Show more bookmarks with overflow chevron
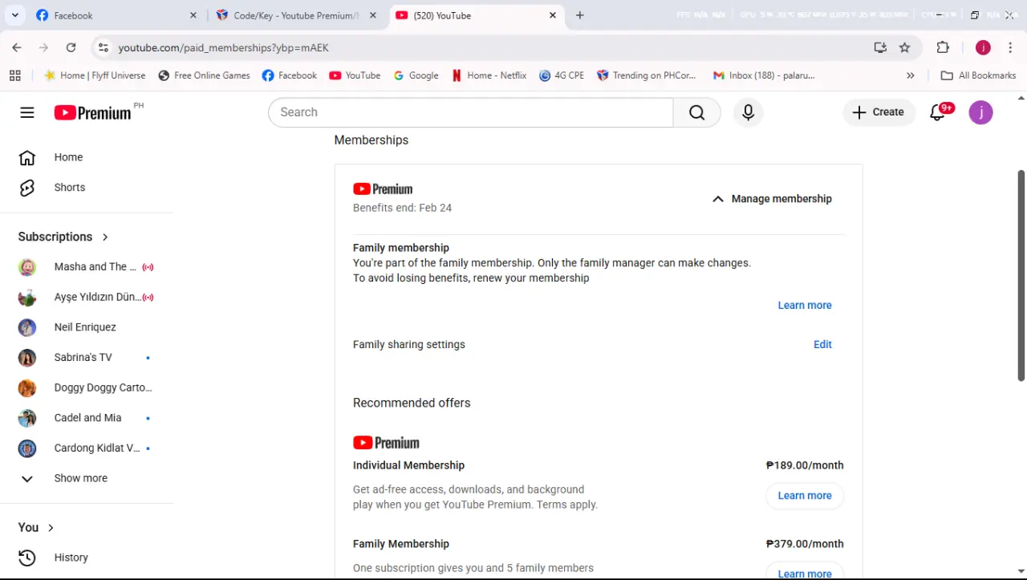 point(910,75)
